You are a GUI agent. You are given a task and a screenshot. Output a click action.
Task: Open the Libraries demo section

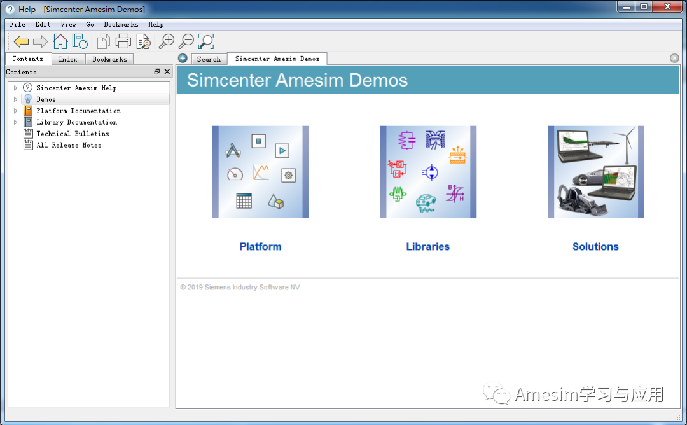click(427, 246)
